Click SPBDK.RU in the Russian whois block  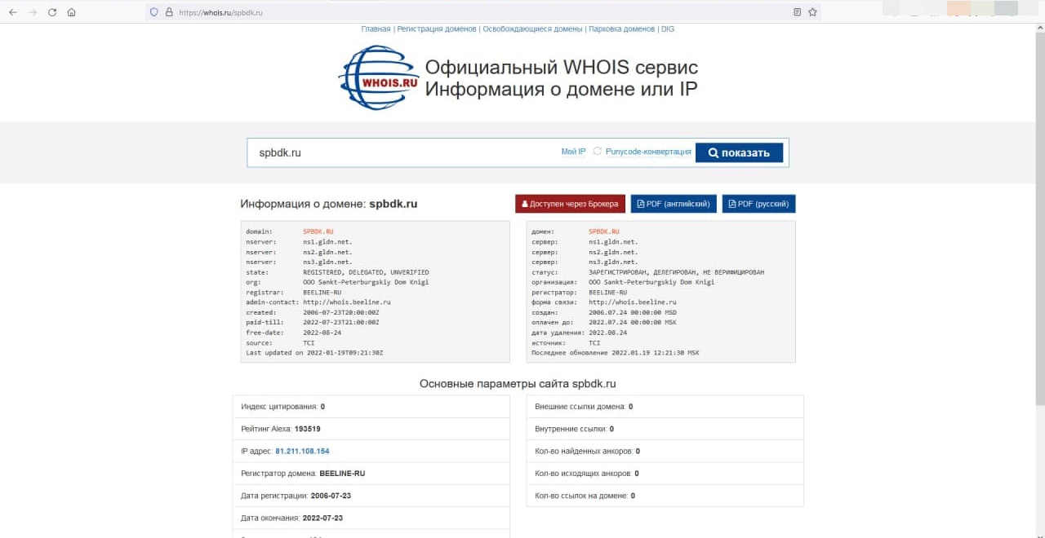point(604,232)
